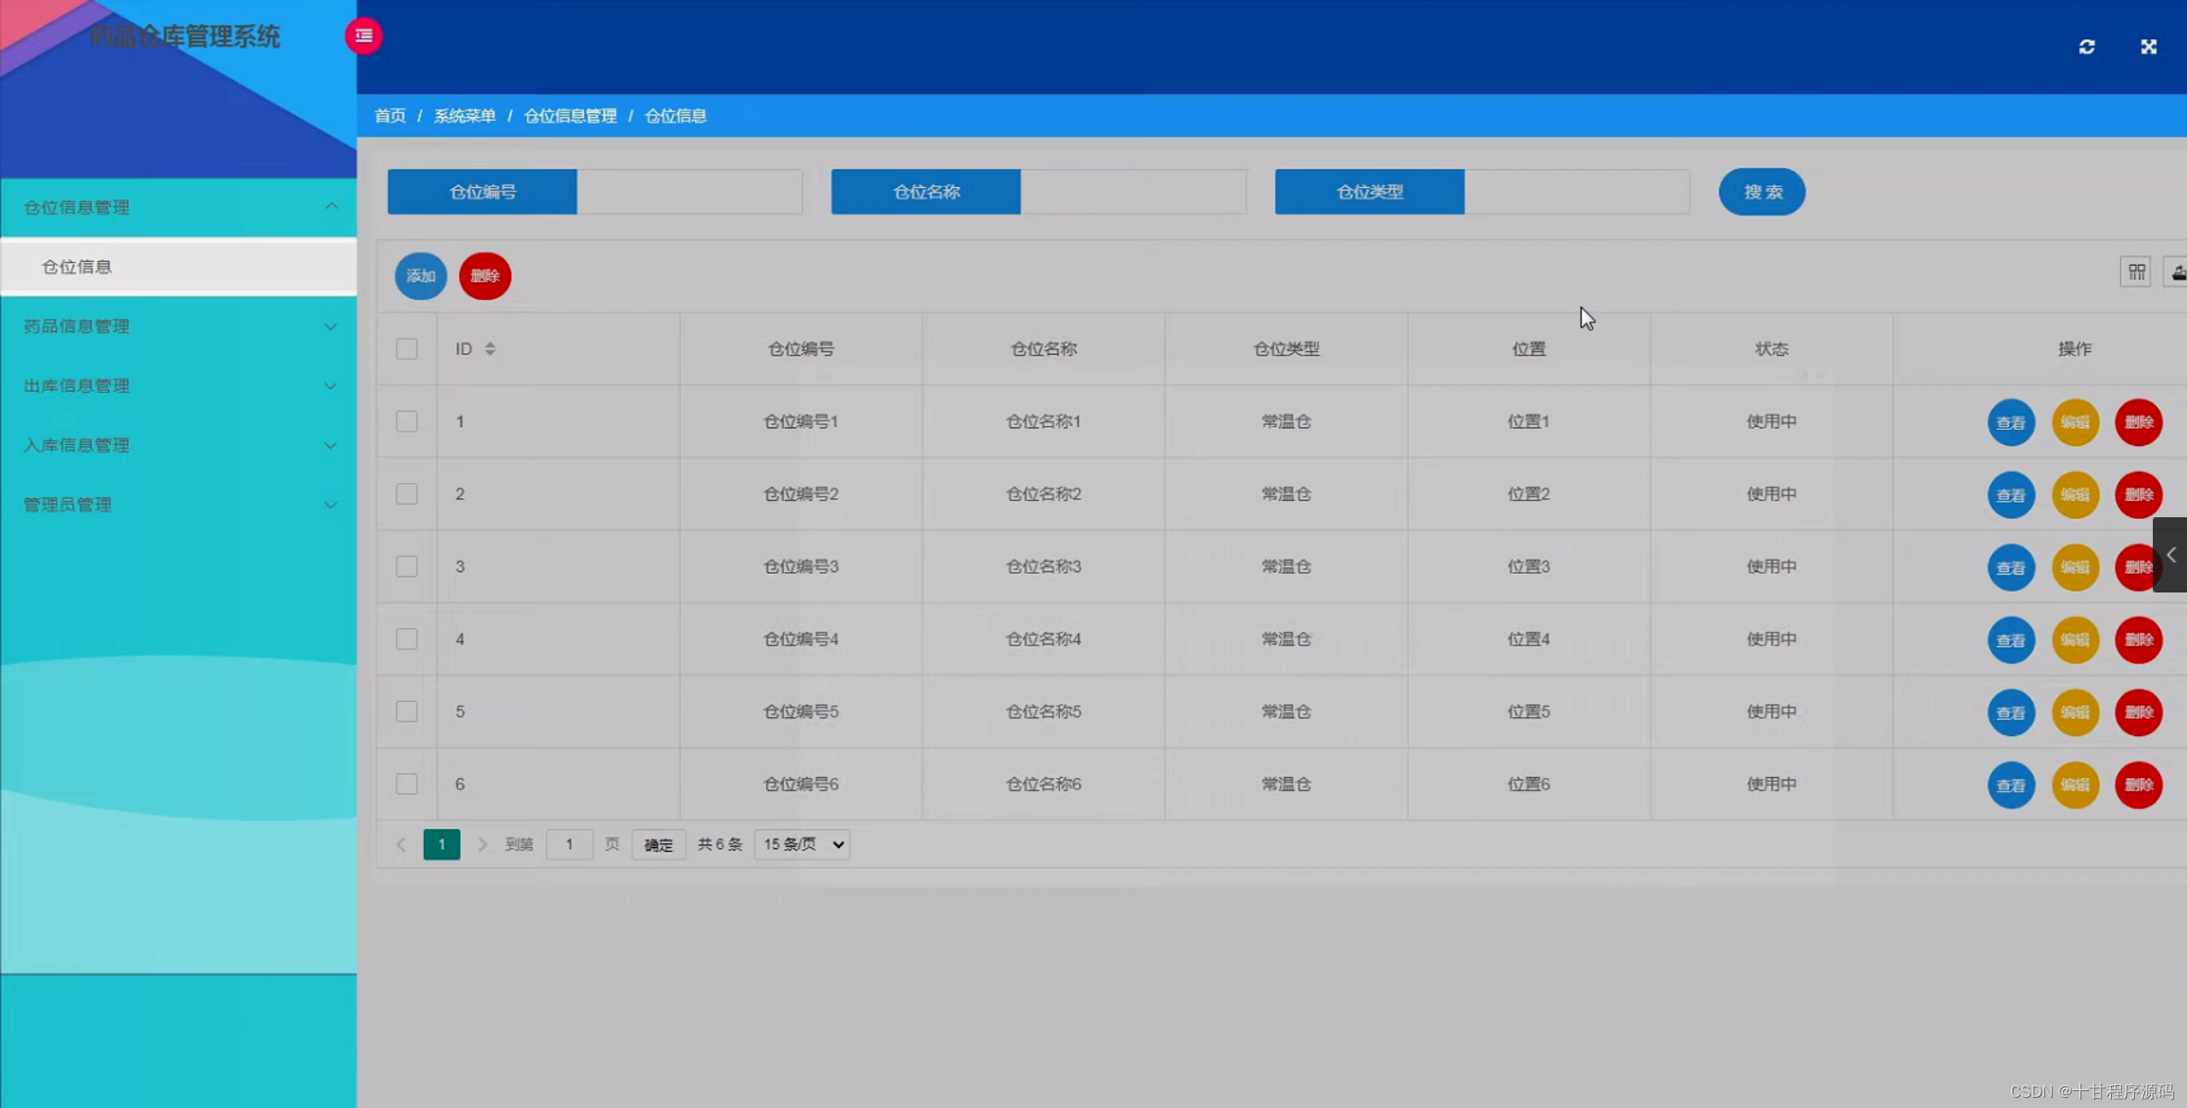Click 删除 icon for 仓位编号6 row
The image size is (2187, 1108).
tap(2139, 784)
